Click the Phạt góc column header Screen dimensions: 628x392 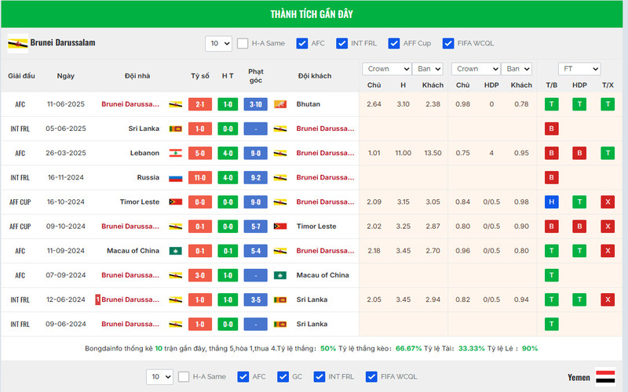[x=255, y=76]
